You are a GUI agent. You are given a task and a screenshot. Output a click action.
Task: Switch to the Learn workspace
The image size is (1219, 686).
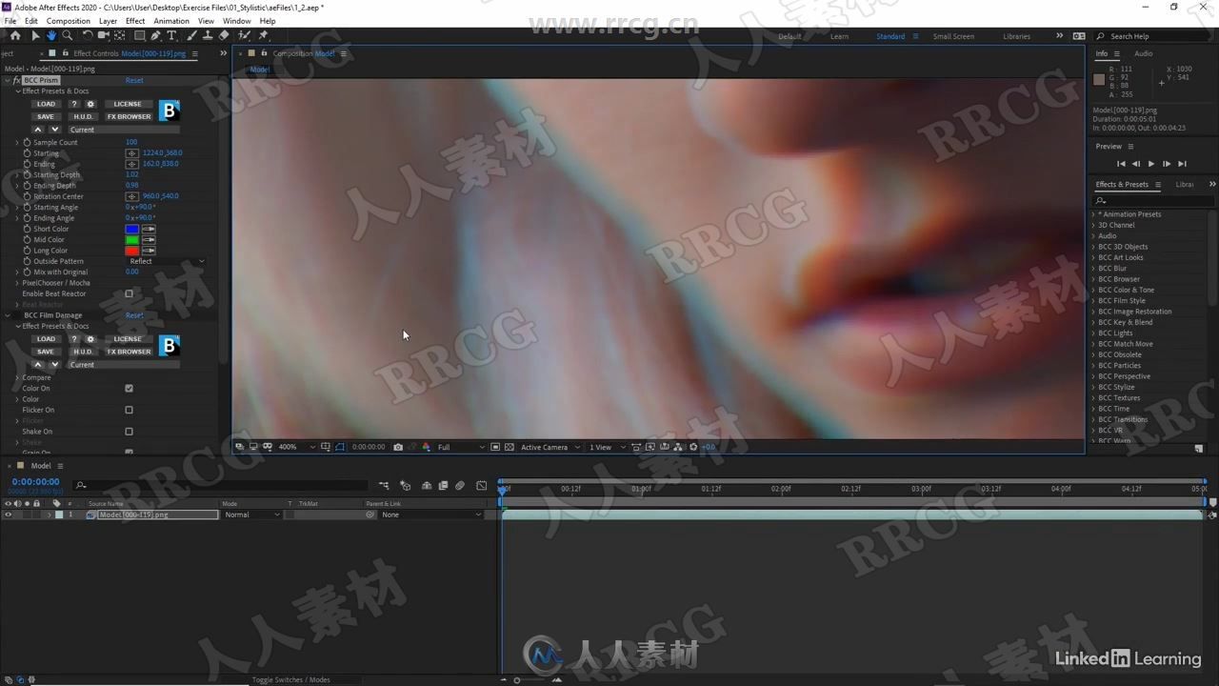(x=839, y=36)
